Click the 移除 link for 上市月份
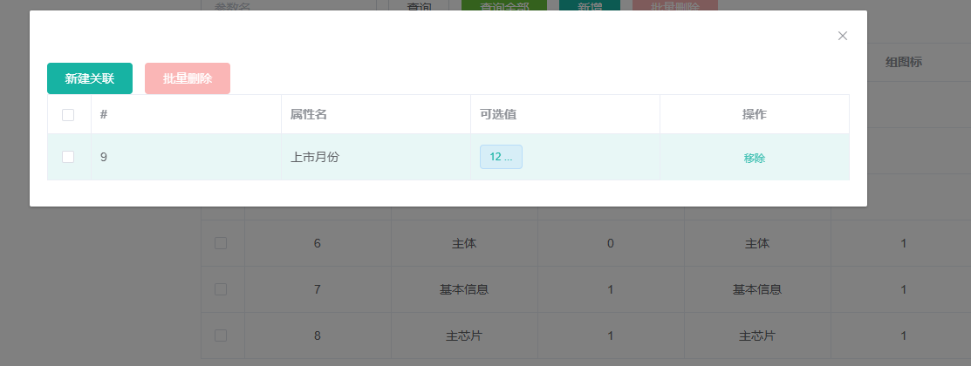The height and width of the screenshot is (366, 971). 755,159
